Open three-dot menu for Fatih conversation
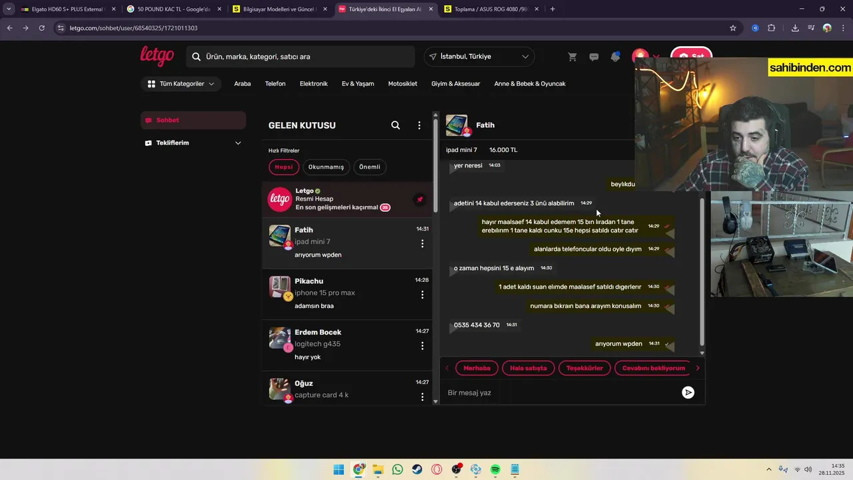 tap(422, 243)
